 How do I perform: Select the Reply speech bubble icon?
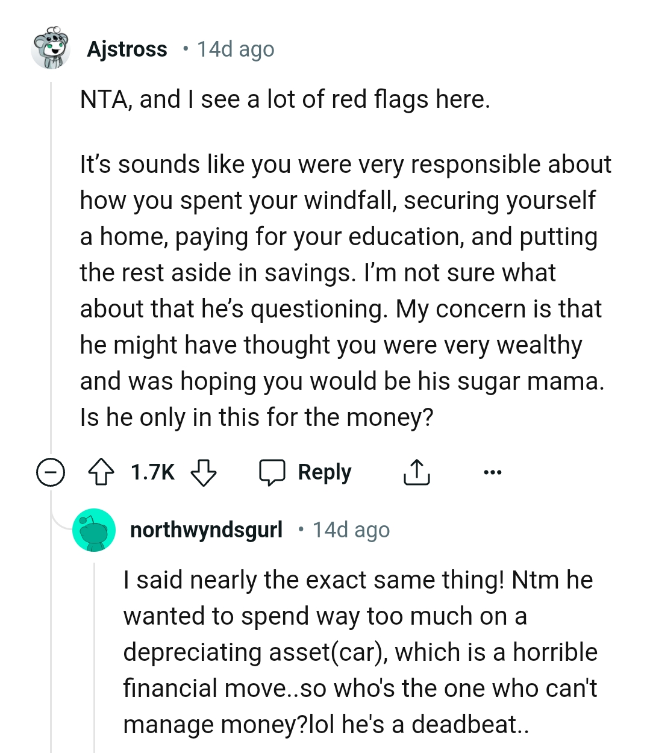(273, 472)
